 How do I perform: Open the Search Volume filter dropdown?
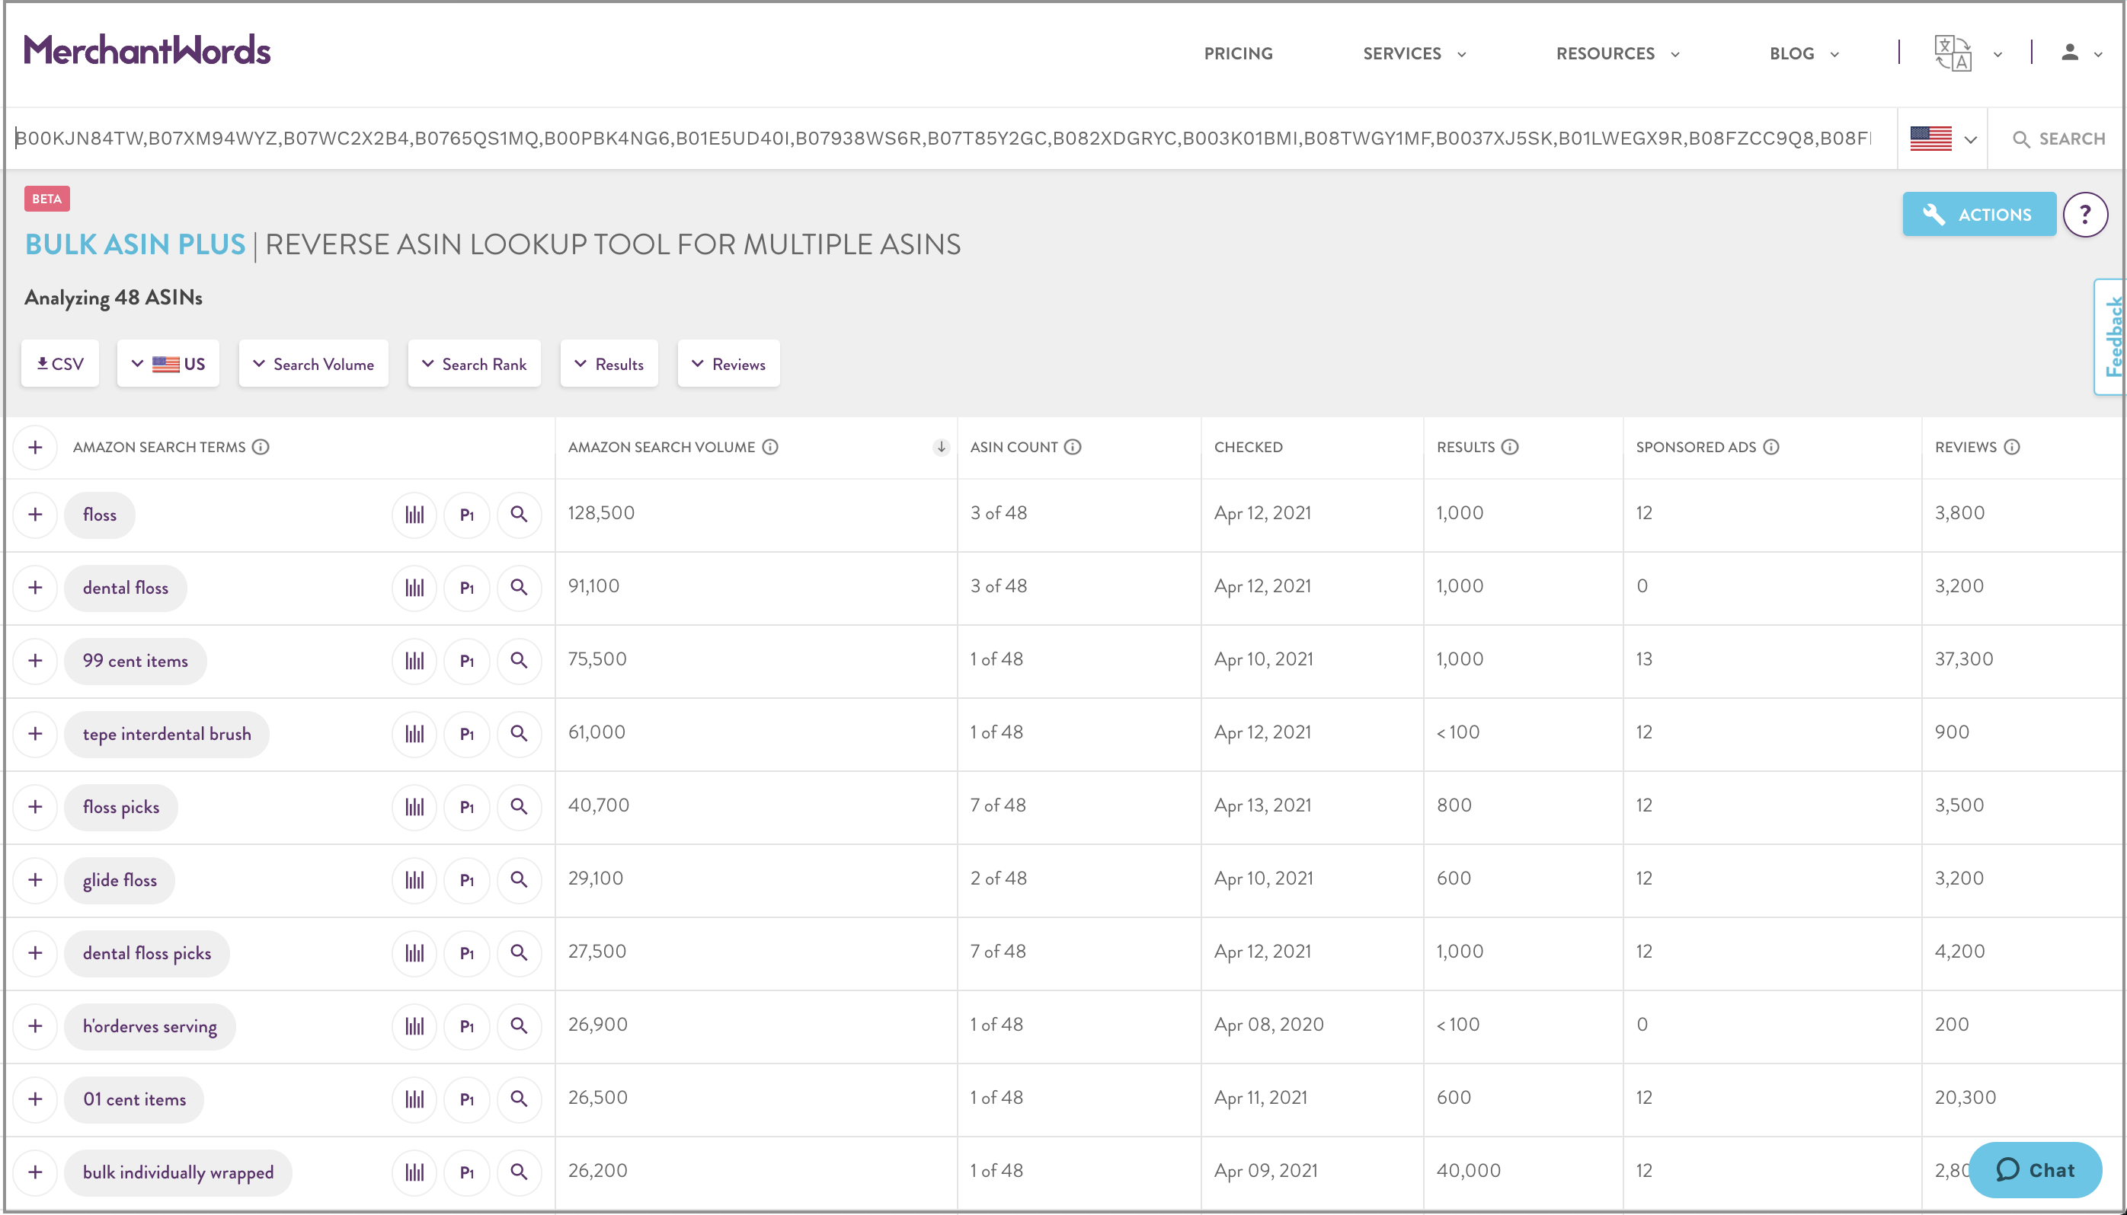(x=313, y=364)
